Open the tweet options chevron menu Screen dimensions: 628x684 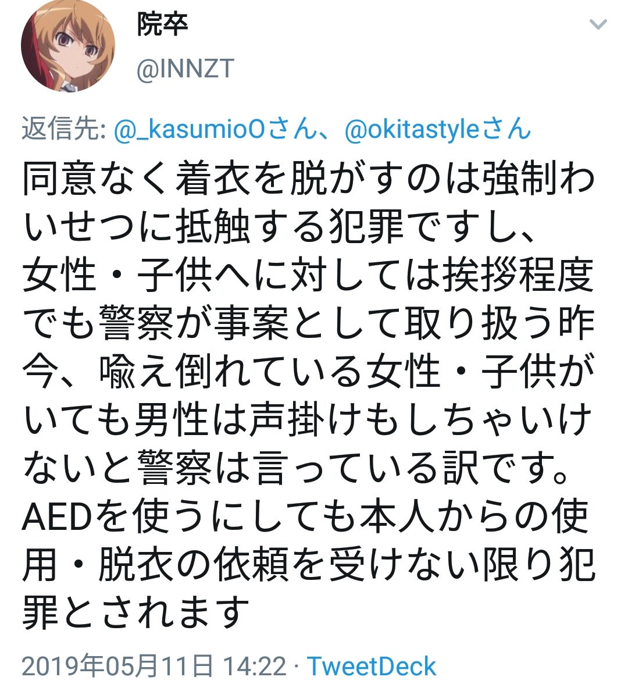(598, 24)
